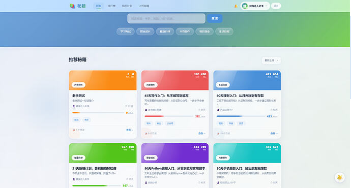Click author icon on 老李测试 card

click(x=74, y=106)
